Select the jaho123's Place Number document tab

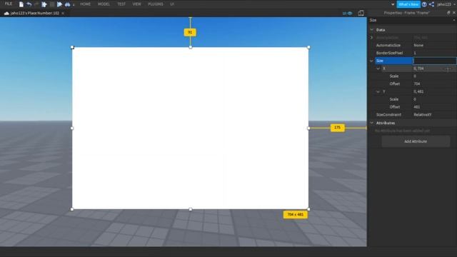(34, 13)
